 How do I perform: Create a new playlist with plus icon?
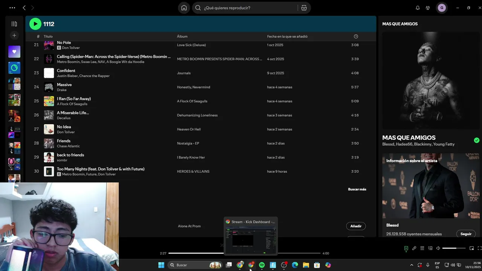pyautogui.click(x=14, y=35)
